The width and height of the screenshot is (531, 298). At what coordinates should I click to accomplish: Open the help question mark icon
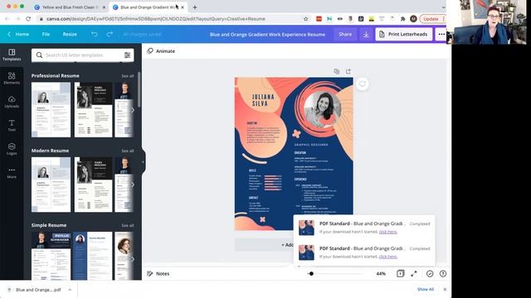[x=442, y=274]
